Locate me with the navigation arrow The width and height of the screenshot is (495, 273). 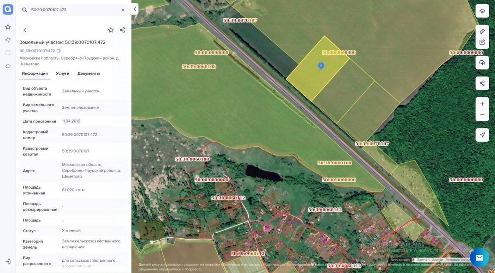click(x=482, y=135)
